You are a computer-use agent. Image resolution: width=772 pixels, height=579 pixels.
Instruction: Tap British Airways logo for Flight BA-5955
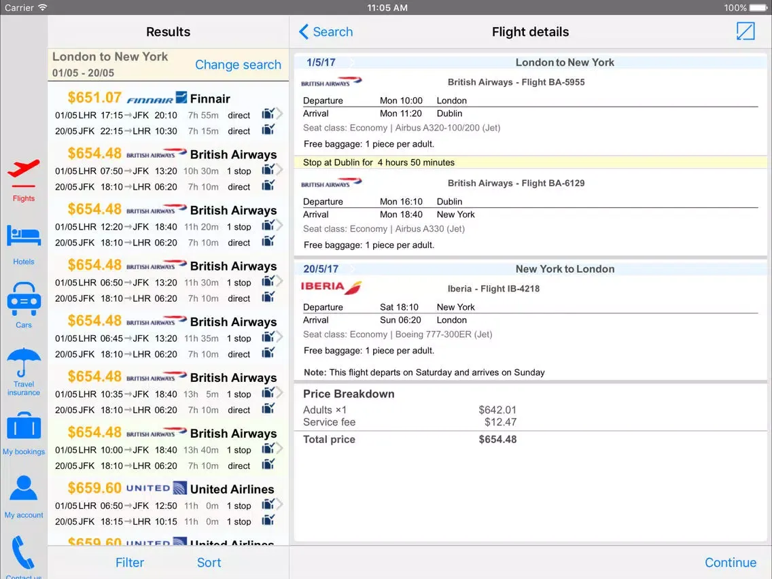(x=331, y=82)
